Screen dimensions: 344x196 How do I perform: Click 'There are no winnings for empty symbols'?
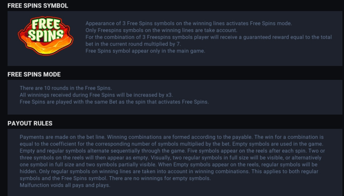tap(160, 178)
